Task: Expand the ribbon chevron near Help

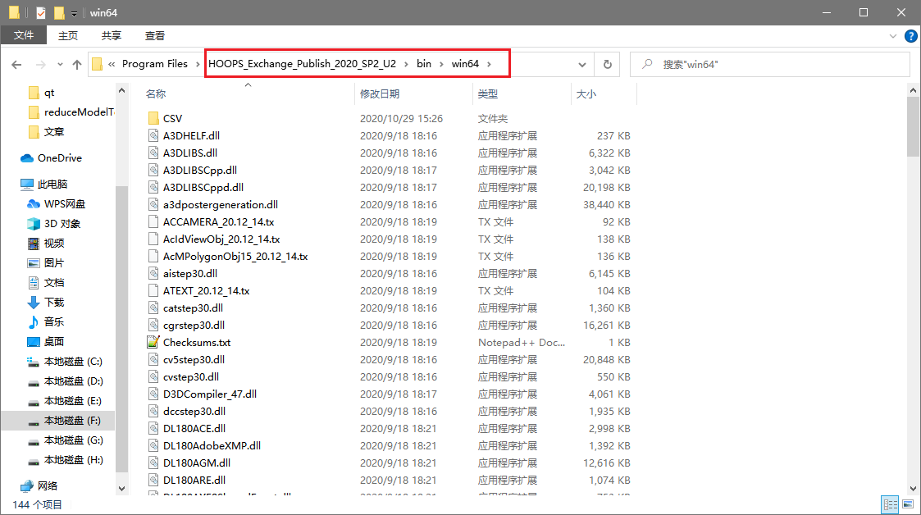Action: pyautogui.click(x=893, y=36)
